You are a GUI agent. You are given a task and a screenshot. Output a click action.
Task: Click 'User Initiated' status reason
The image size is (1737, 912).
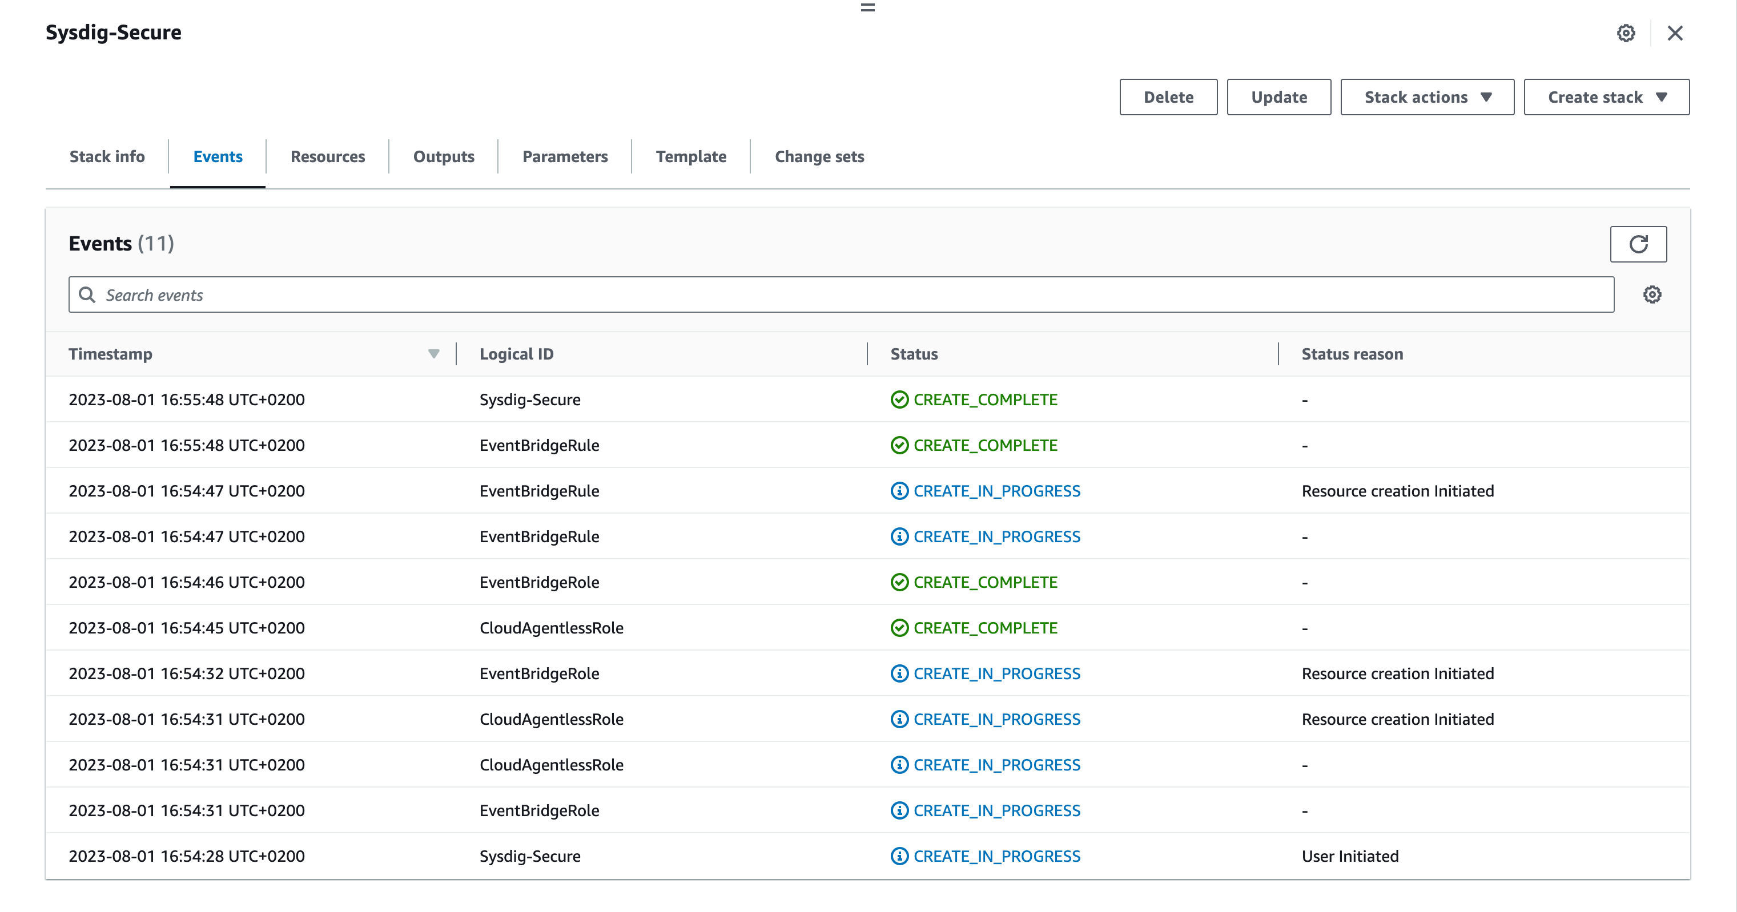tap(1350, 856)
